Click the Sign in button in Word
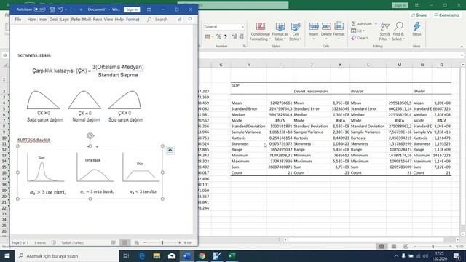 [x=132, y=9]
